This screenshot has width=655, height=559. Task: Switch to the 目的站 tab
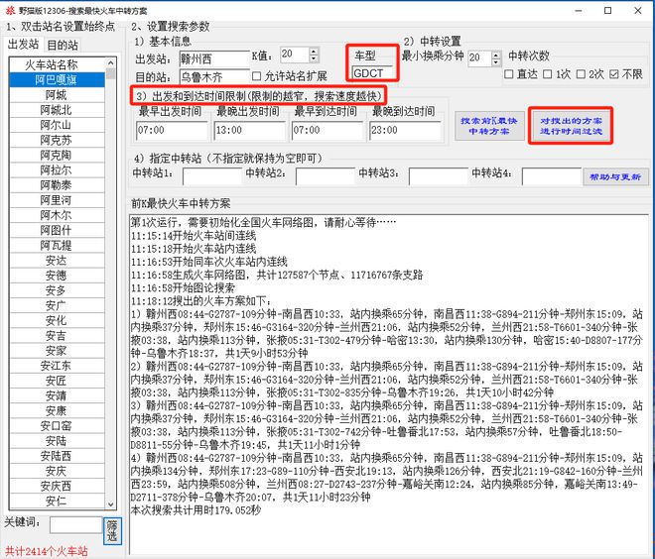point(62,45)
